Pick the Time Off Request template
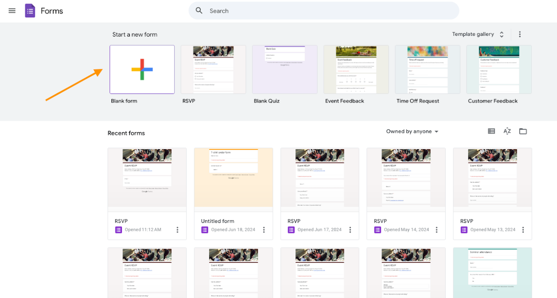This screenshot has width=557, height=298. tap(428, 70)
